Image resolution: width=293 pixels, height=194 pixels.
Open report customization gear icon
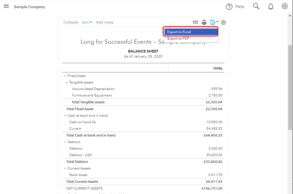tap(223, 23)
